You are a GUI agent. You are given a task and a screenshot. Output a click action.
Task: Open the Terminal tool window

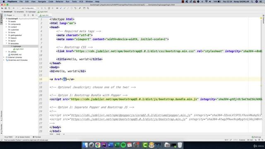(37, 137)
